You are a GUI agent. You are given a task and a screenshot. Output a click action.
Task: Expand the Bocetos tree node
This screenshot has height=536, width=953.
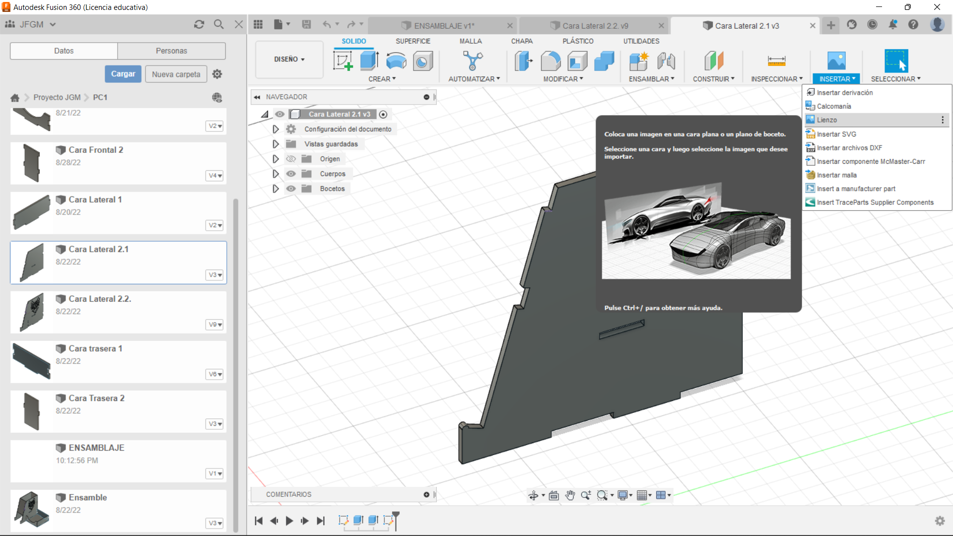[x=275, y=189]
